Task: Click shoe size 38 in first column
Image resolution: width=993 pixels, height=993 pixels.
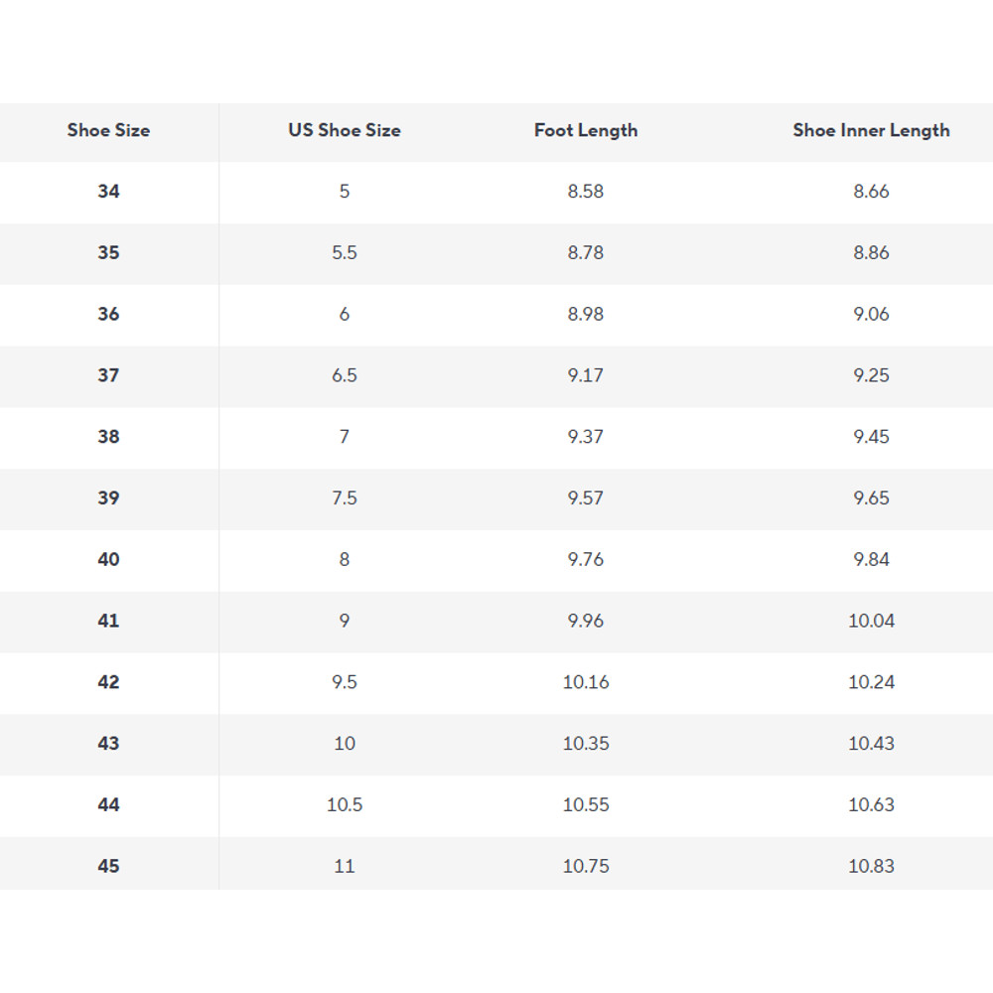Action: [x=108, y=437]
